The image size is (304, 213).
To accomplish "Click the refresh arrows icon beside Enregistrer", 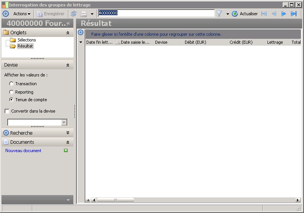I will point(73,14).
